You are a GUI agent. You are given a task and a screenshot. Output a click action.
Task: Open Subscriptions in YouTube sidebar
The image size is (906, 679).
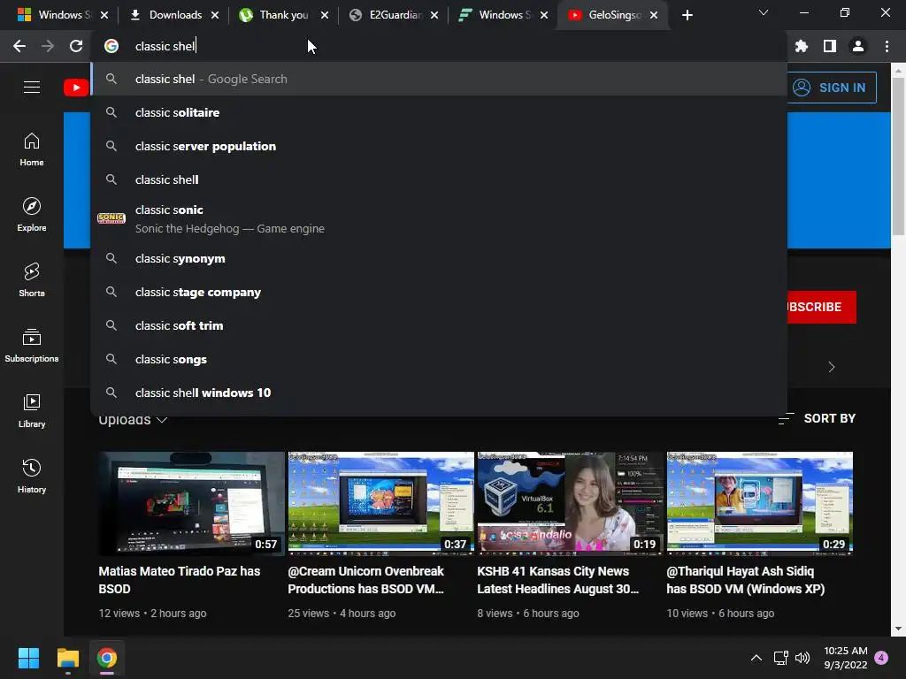pos(32,346)
